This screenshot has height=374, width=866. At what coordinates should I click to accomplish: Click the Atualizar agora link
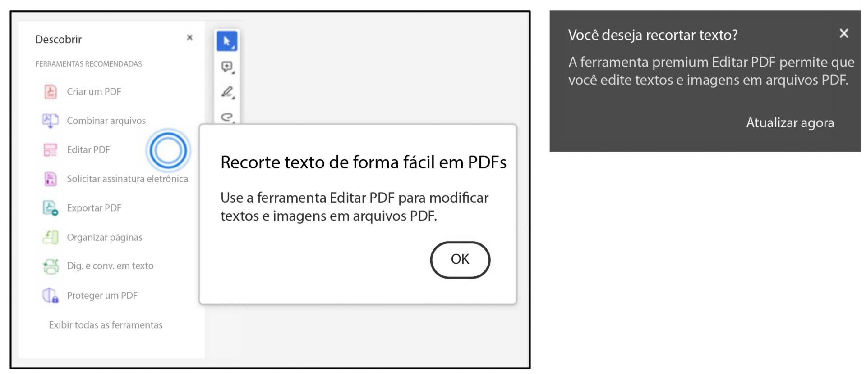pos(790,123)
